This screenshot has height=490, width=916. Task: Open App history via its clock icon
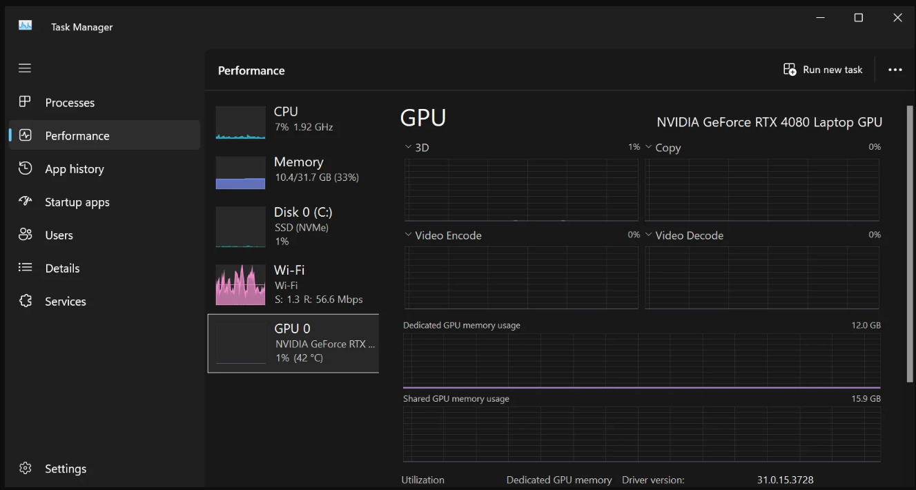pos(25,168)
